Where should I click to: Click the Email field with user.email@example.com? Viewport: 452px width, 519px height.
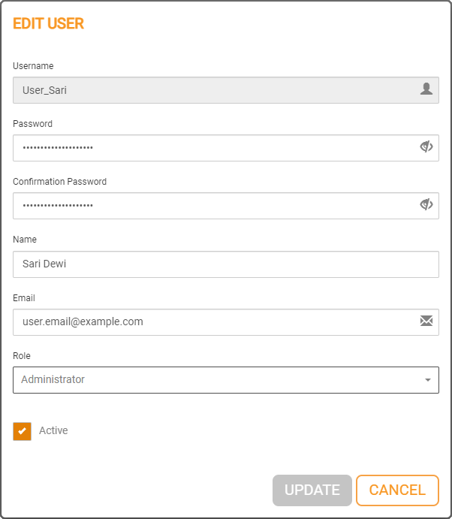(210, 322)
